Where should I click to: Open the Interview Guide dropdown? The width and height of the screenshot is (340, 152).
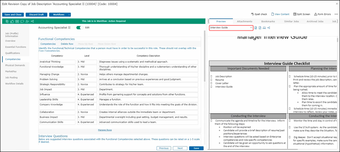click(x=231, y=28)
